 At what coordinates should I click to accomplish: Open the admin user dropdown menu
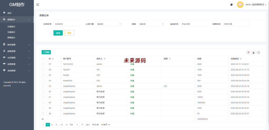click(256, 5)
